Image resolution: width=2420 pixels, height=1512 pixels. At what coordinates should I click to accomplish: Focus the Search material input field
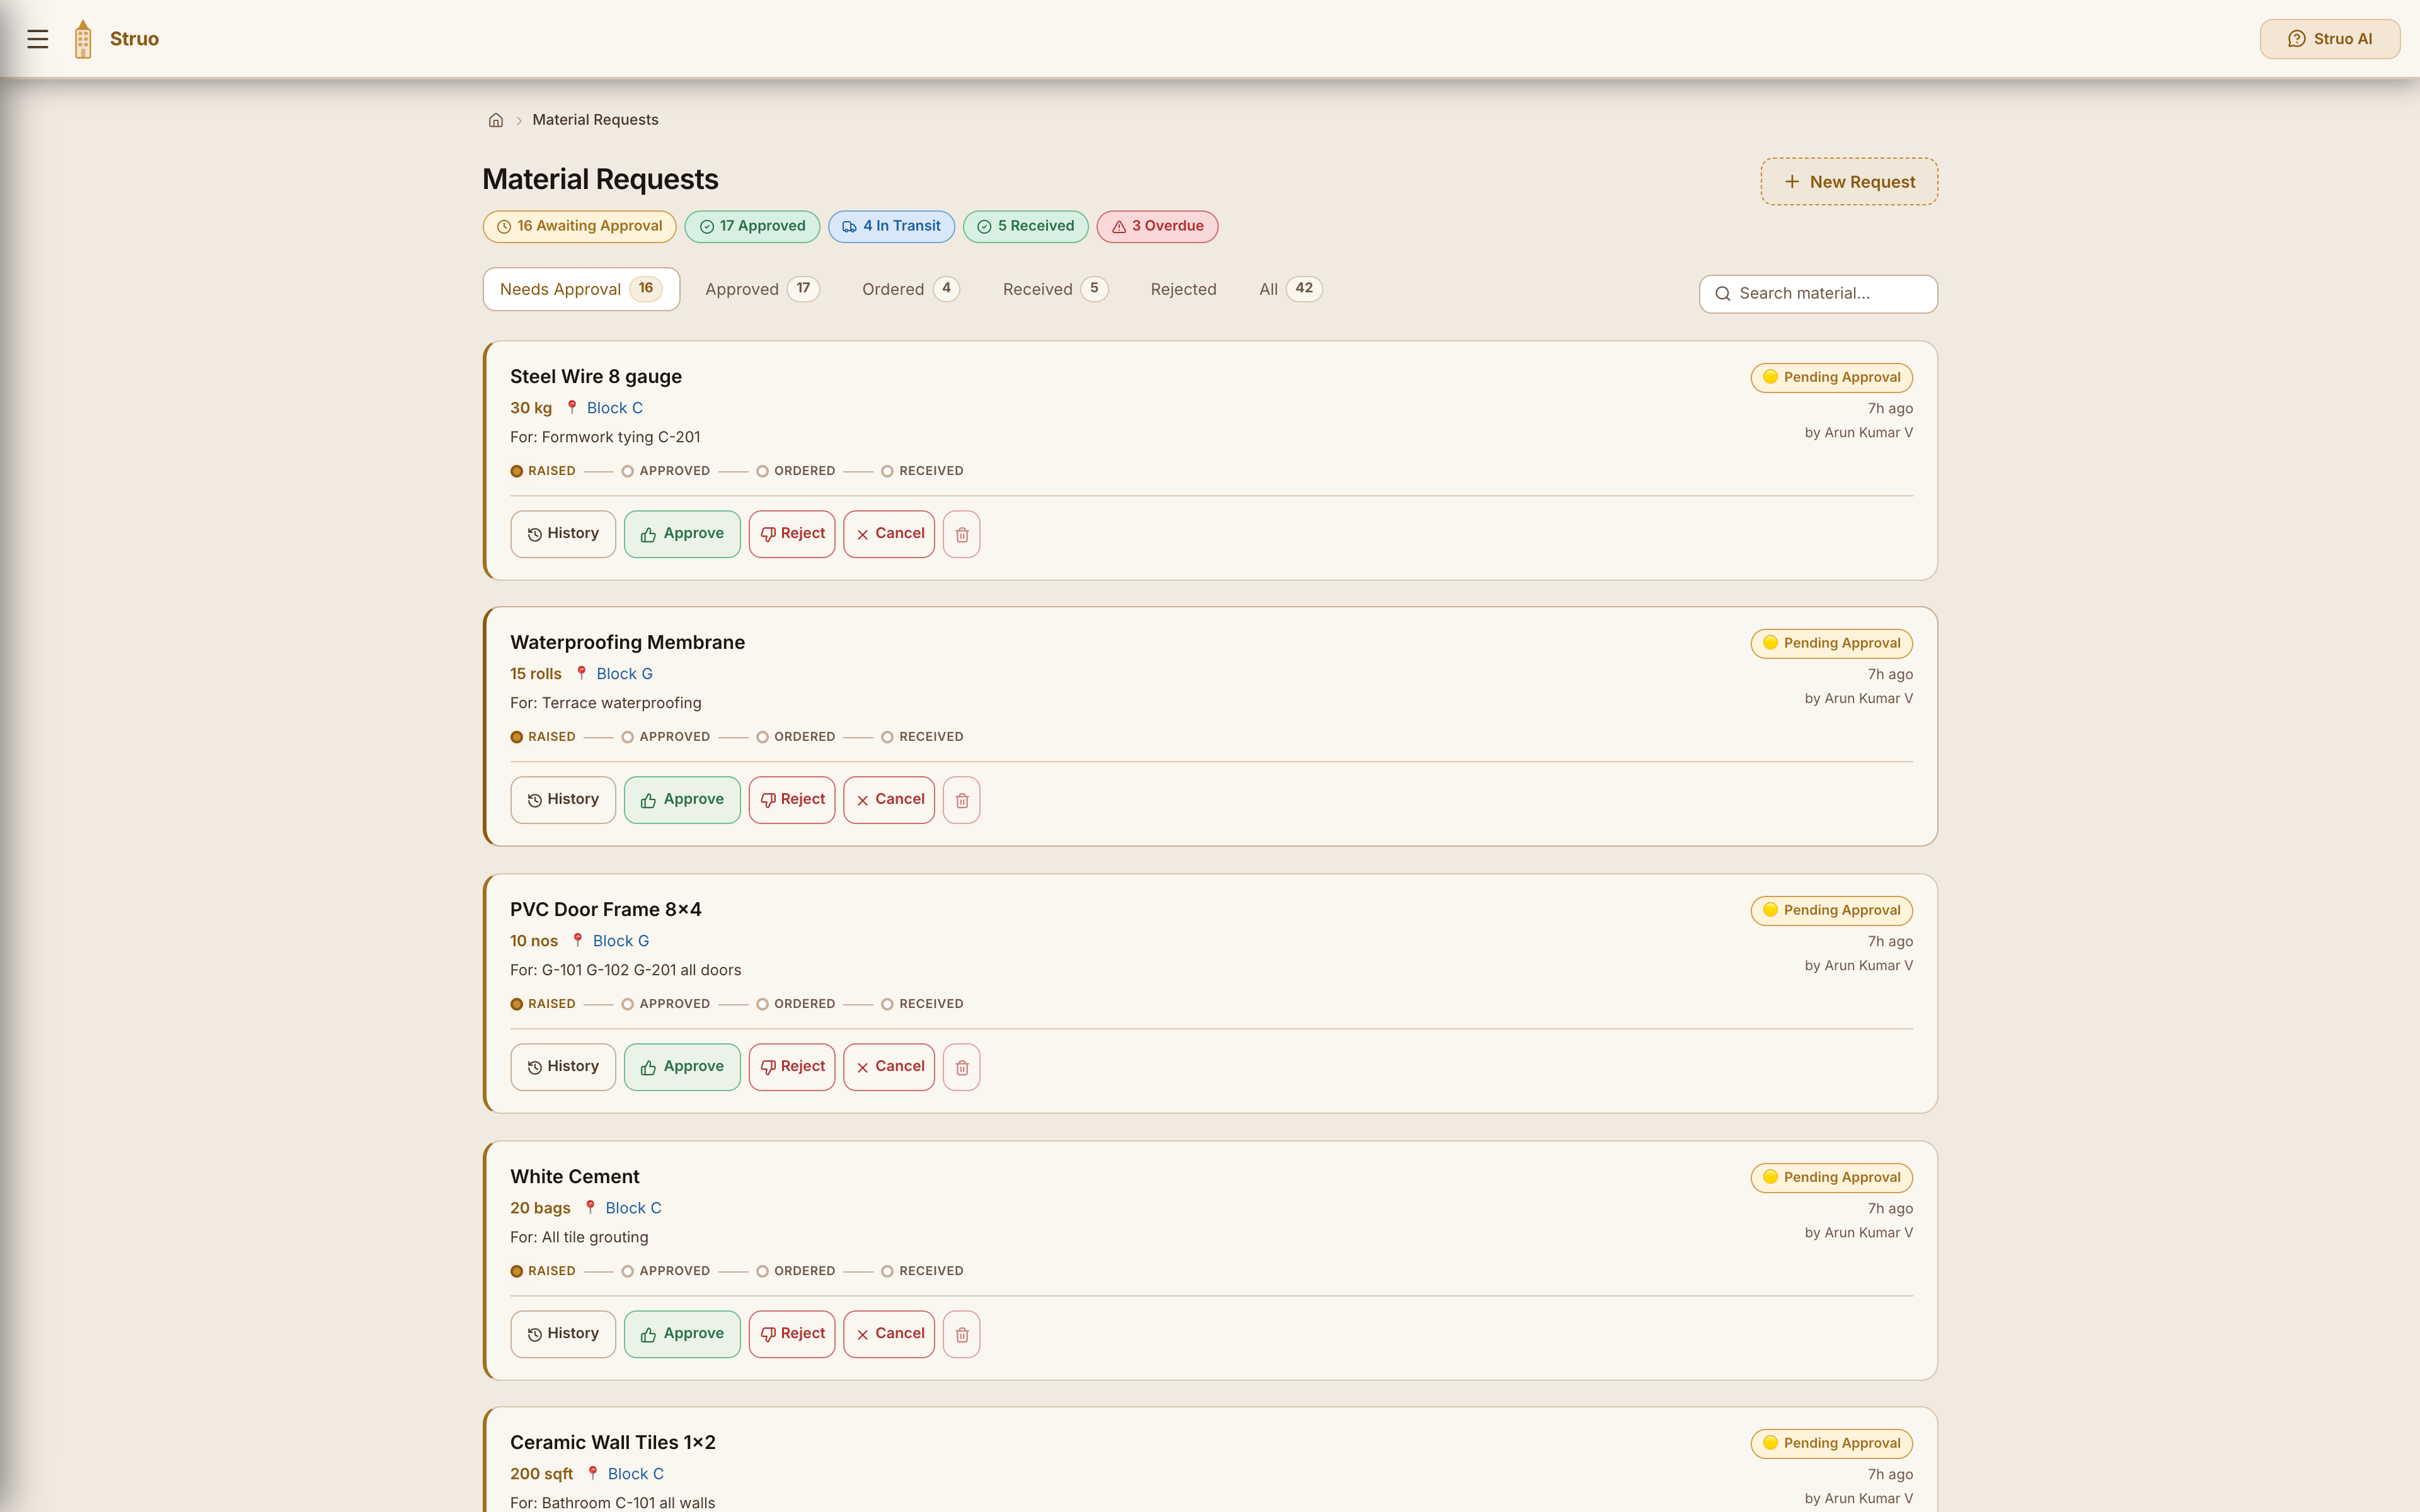click(x=1818, y=294)
